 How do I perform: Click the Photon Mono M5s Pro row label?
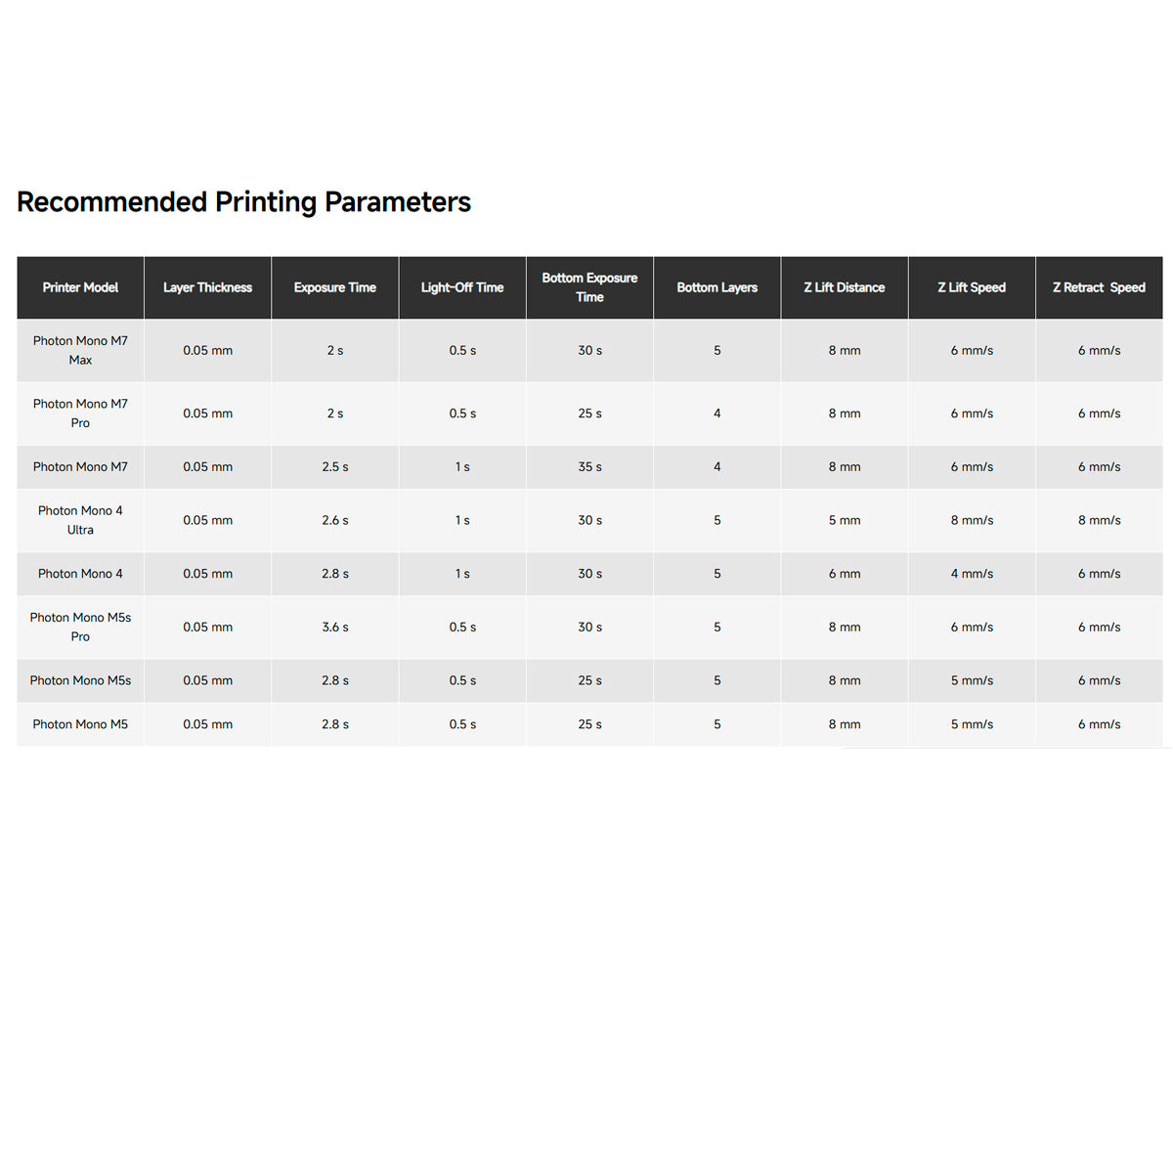pos(80,627)
